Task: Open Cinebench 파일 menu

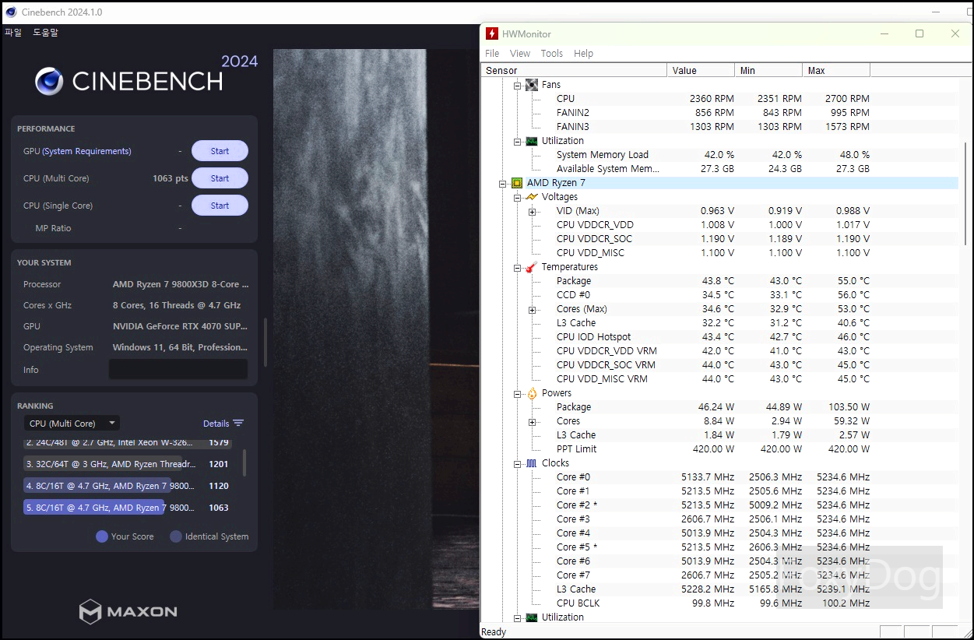Action: pos(13,33)
